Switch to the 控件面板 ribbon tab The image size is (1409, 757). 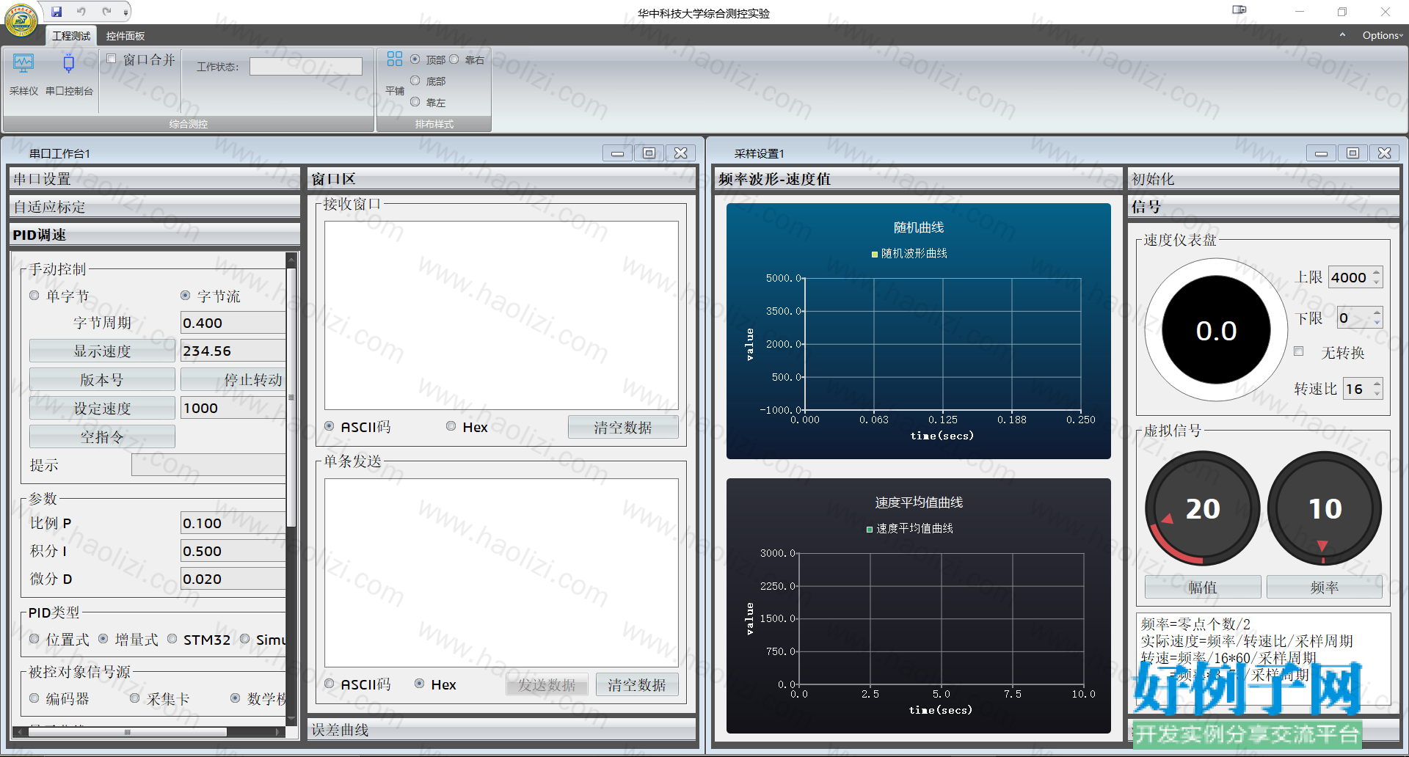pos(125,36)
